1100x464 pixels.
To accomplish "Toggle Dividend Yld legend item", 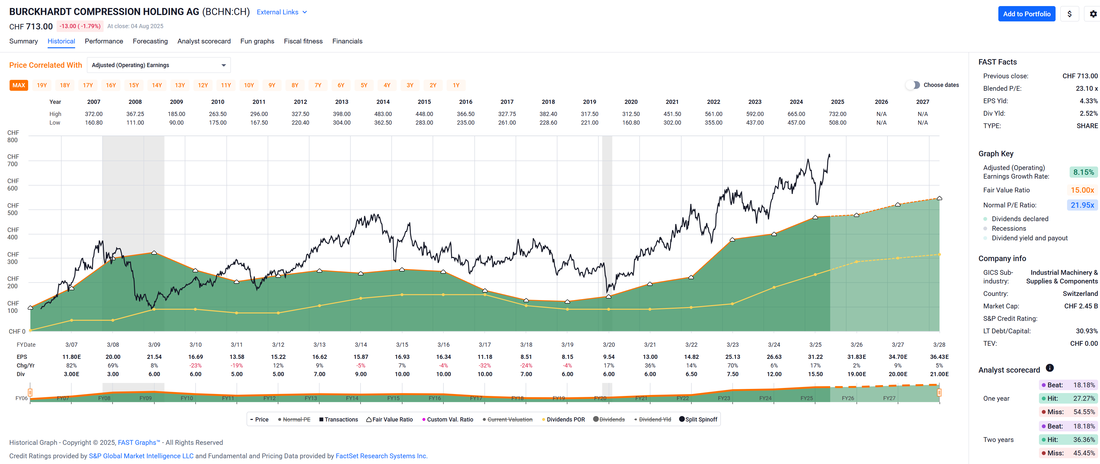I will pyautogui.click(x=652, y=420).
